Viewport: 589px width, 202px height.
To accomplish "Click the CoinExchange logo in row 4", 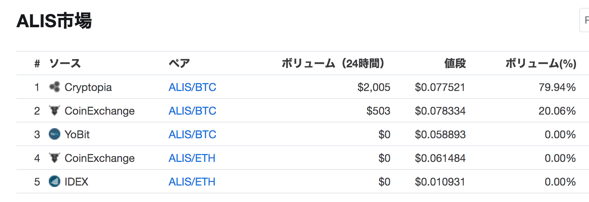I will click(55, 158).
